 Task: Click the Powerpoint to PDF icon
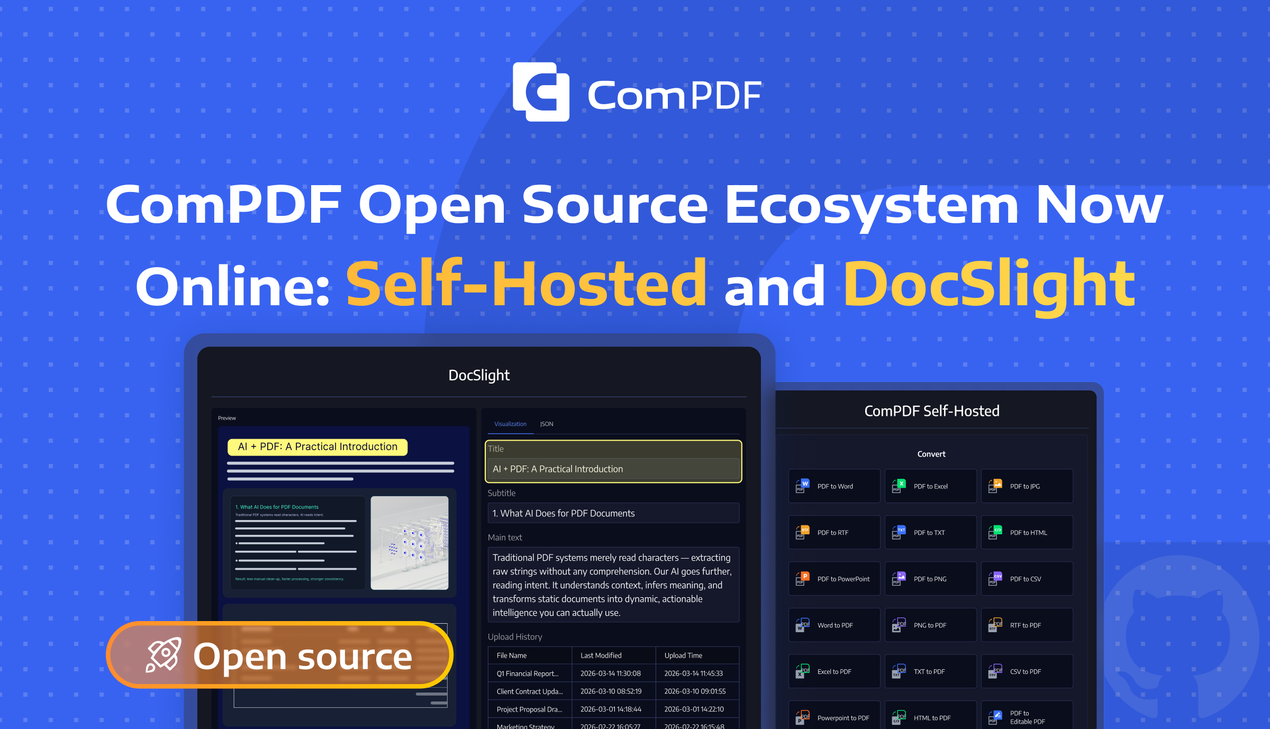[x=803, y=718]
